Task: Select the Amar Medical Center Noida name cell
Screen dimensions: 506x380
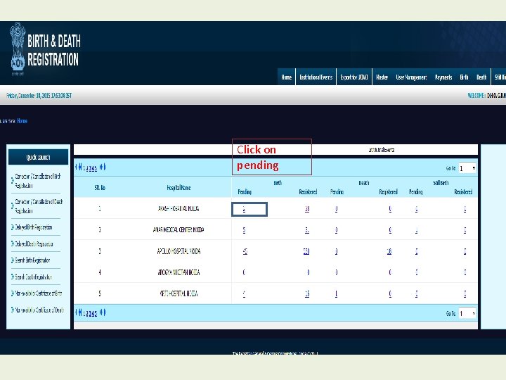Action: point(179,230)
